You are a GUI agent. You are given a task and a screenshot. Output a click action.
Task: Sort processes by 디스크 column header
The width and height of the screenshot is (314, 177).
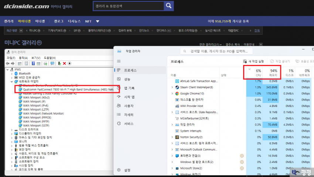(287, 73)
